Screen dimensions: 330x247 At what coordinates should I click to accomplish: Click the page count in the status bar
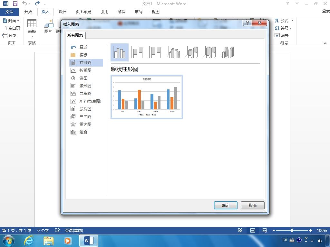pyautogui.click(x=17, y=230)
